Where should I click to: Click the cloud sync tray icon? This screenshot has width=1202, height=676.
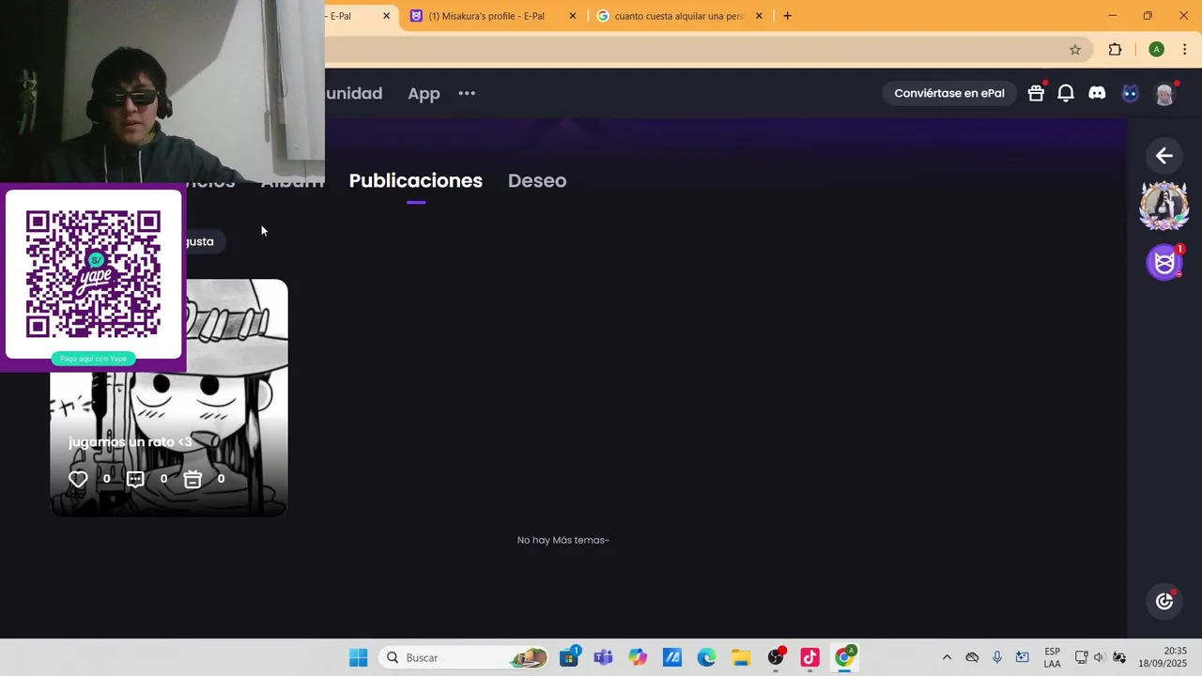pos(972,657)
